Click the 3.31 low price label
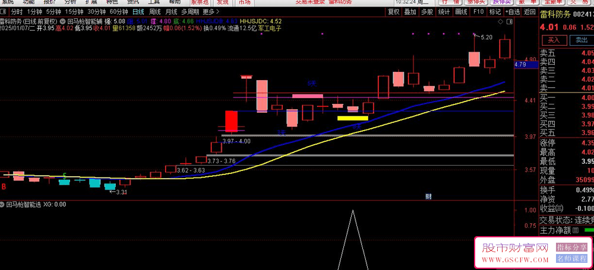The height and width of the screenshot is (270, 594). 121,192
